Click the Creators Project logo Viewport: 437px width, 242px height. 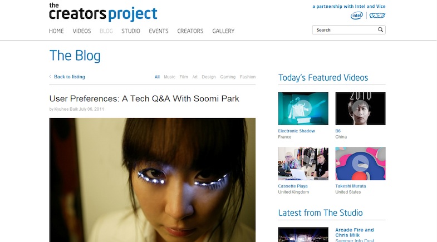pyautogui.click(x=103, y=13)
